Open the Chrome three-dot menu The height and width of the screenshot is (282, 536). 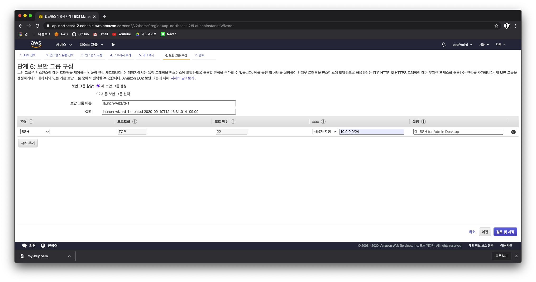[515, 26]
